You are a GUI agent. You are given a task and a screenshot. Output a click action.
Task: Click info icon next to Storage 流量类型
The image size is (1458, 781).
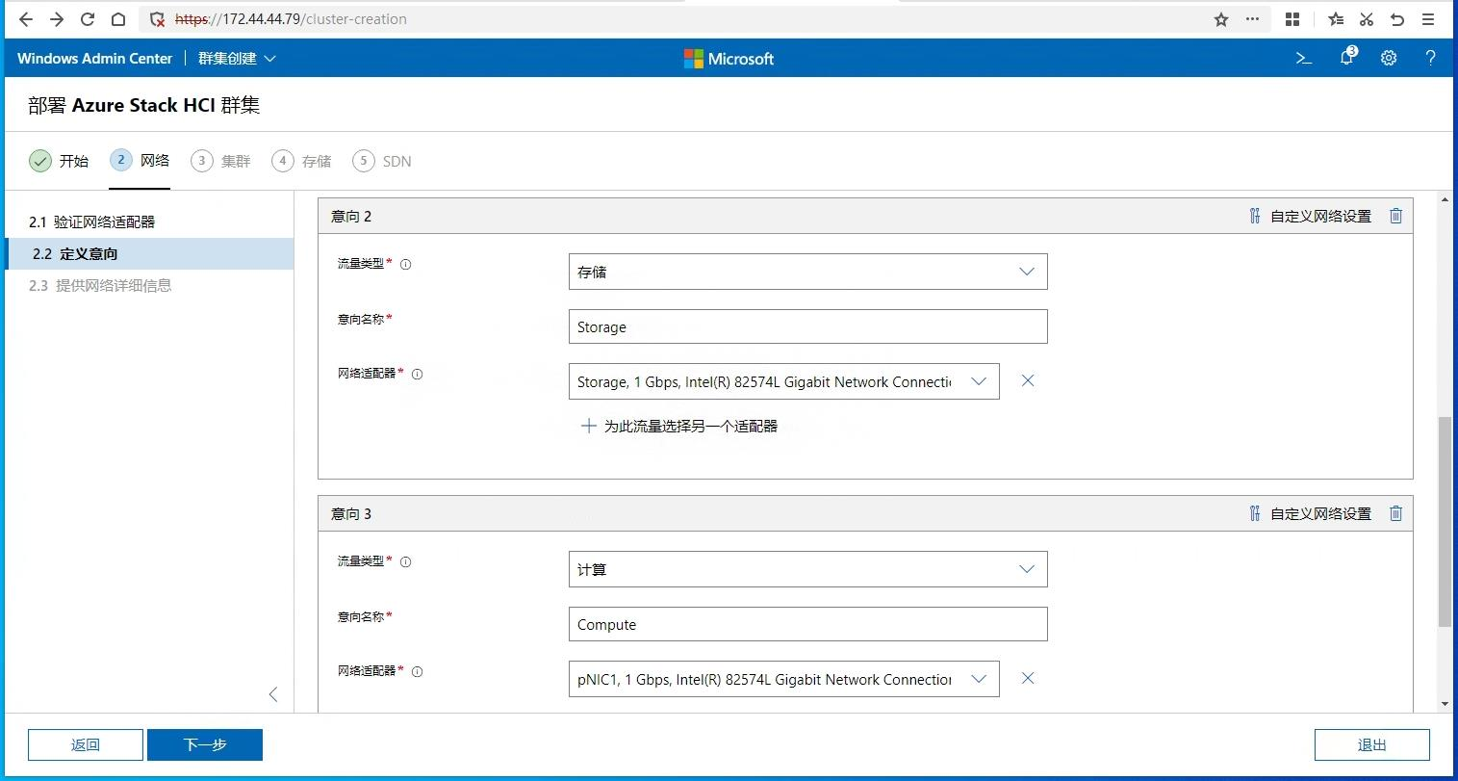(x=406, y=264)
